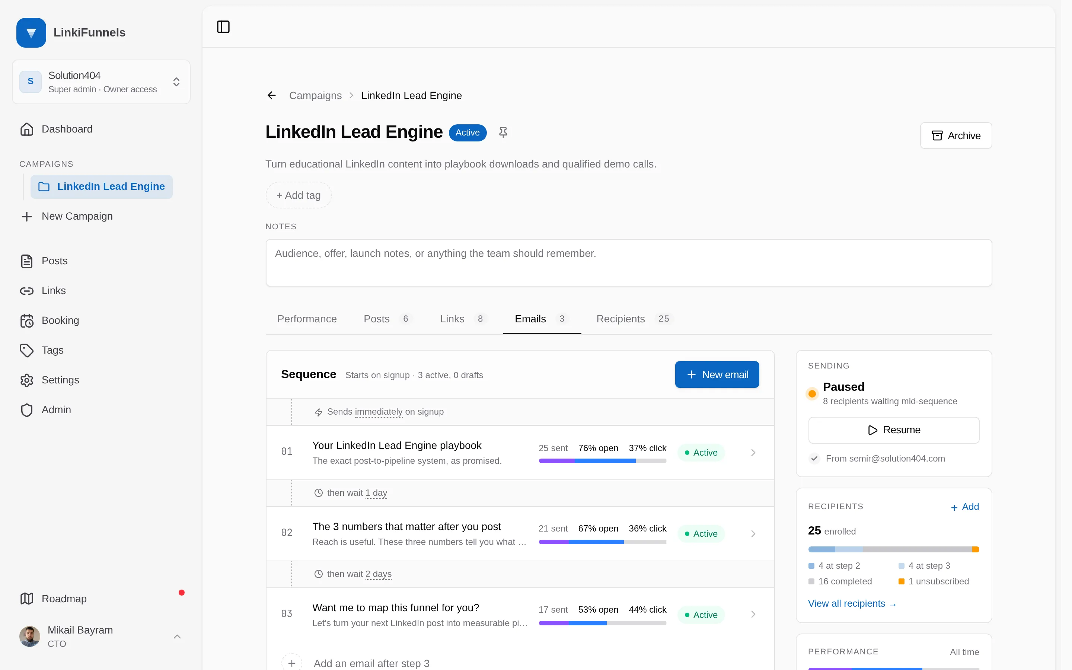Pin the campaign with the pin icon

pyautogui.click(x=503, y=133)
